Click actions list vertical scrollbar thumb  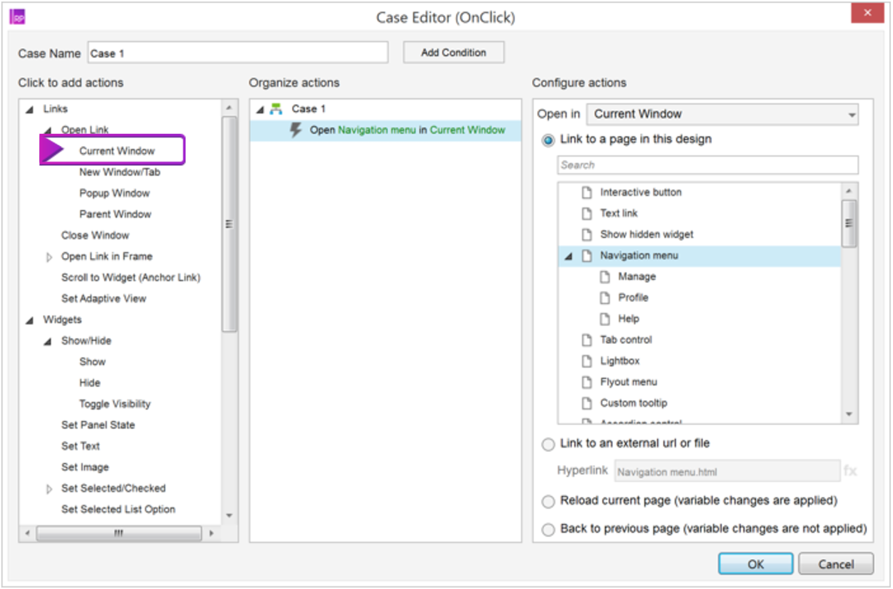229,224
